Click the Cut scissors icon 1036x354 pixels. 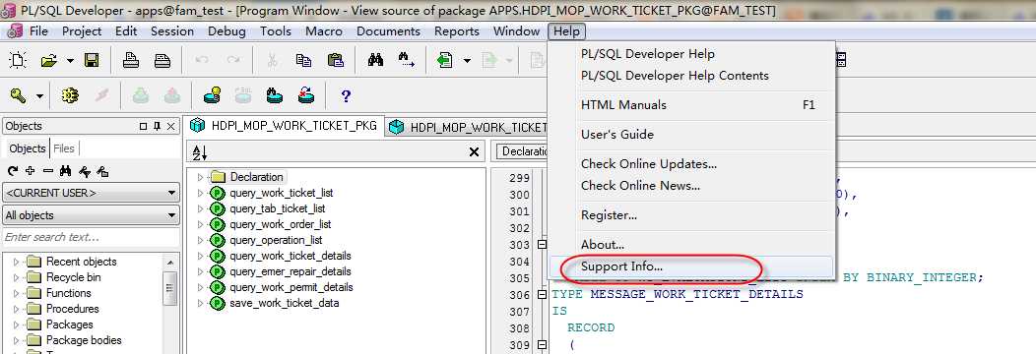click(272, 61)
